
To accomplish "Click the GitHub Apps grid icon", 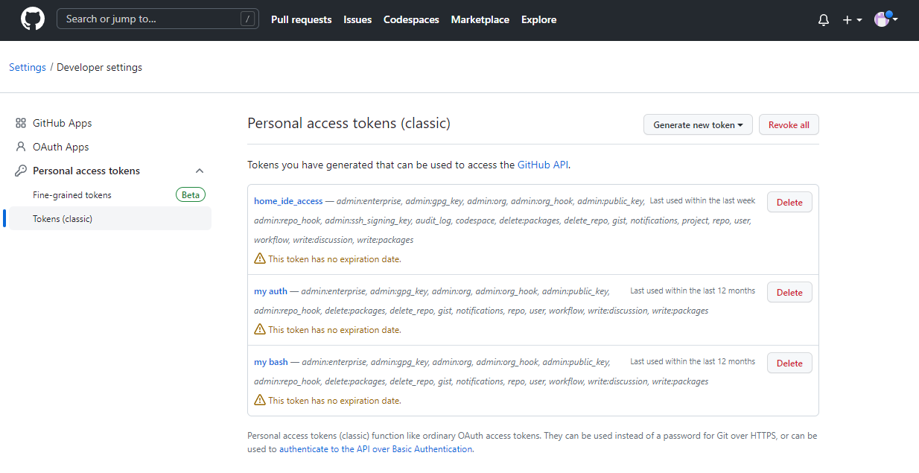I will point(21,123).
